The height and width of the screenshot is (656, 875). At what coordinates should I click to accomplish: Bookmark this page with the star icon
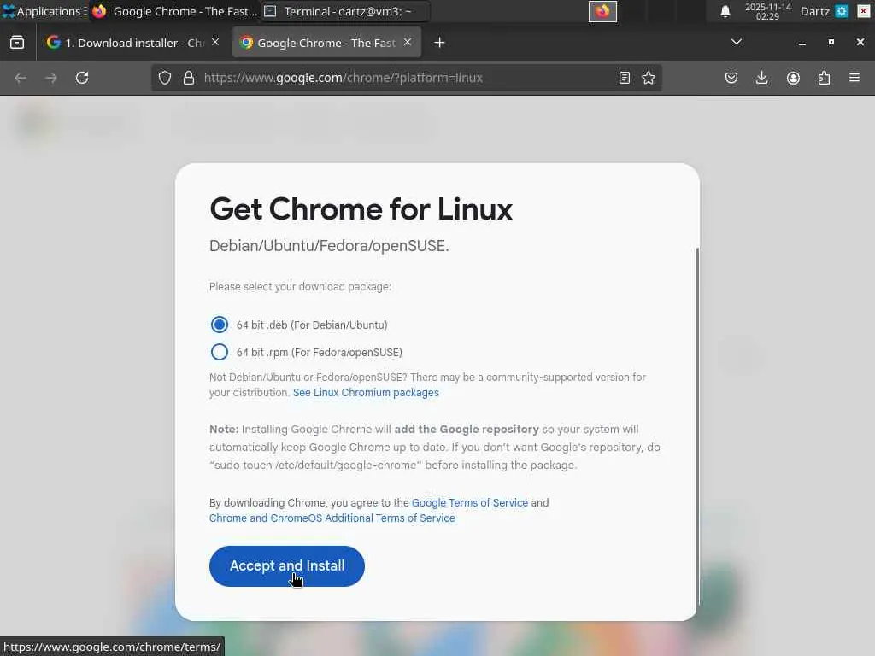point(649,78)
